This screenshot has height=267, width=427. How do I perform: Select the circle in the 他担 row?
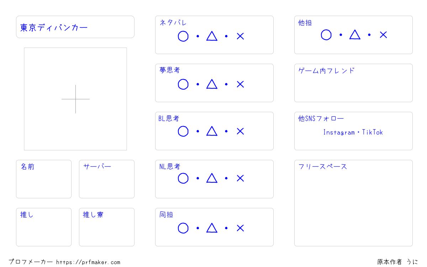326,35
